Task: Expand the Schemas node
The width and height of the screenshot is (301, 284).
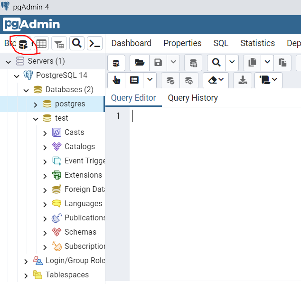Action: [x=45, y=233]
